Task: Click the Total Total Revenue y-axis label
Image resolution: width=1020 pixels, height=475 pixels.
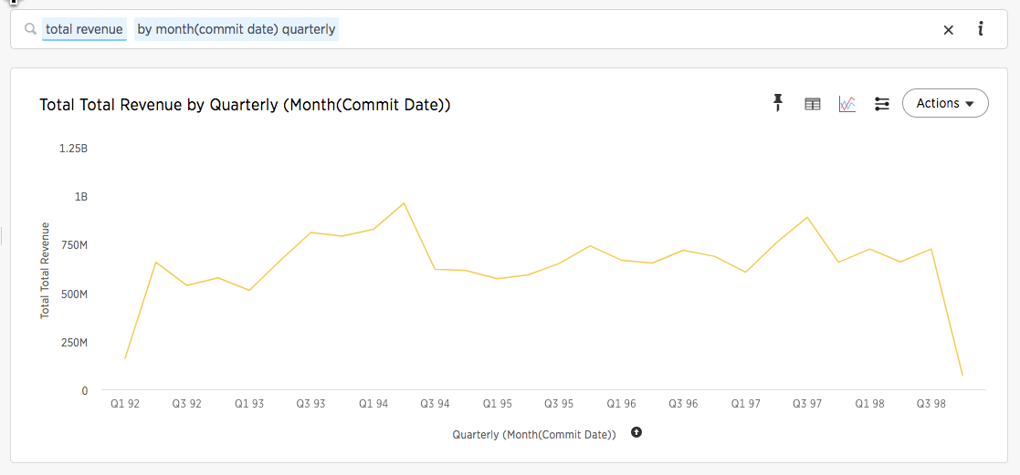Action: (x=45, y=270)
